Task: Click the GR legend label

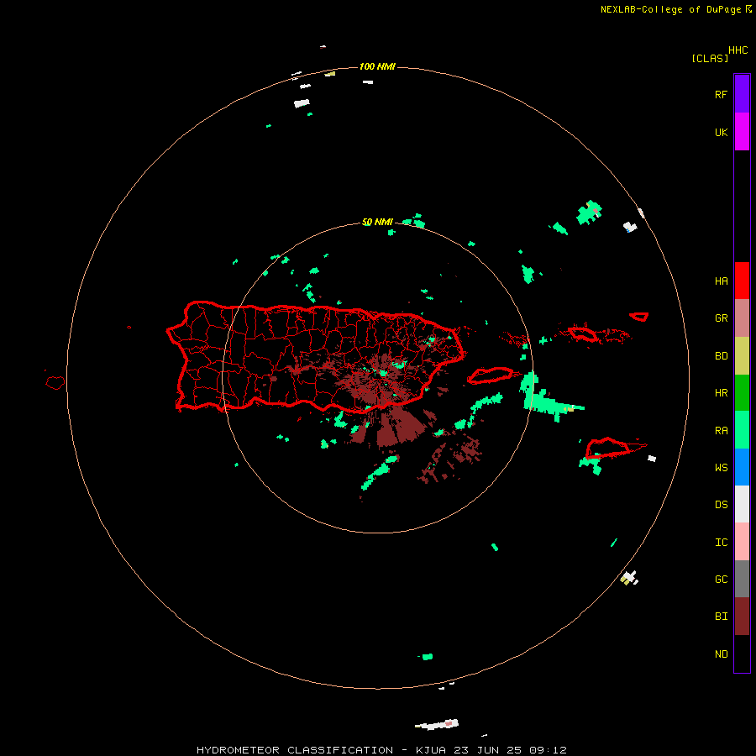Action: pos(721,318)
